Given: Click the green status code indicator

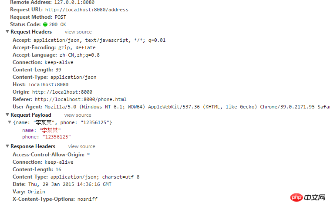Looking at the screenshot, I should click(45, 24).
